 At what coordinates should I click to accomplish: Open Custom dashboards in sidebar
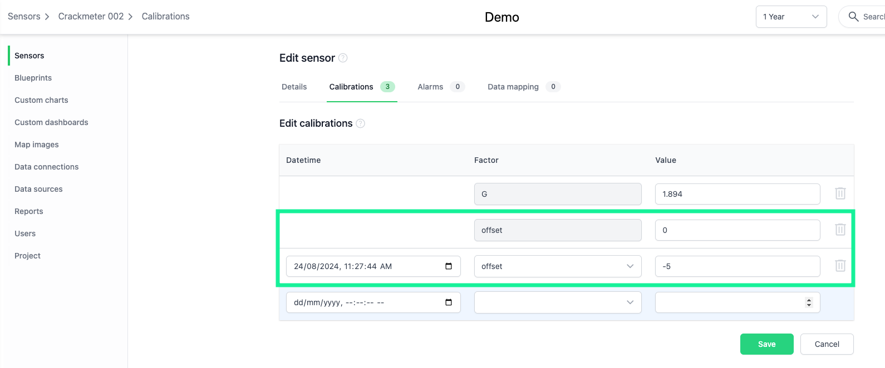pyautogui.click(x=51, y=122)
